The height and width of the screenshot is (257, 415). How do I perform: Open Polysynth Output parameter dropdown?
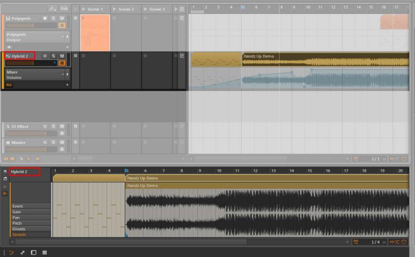coord(63,37)
